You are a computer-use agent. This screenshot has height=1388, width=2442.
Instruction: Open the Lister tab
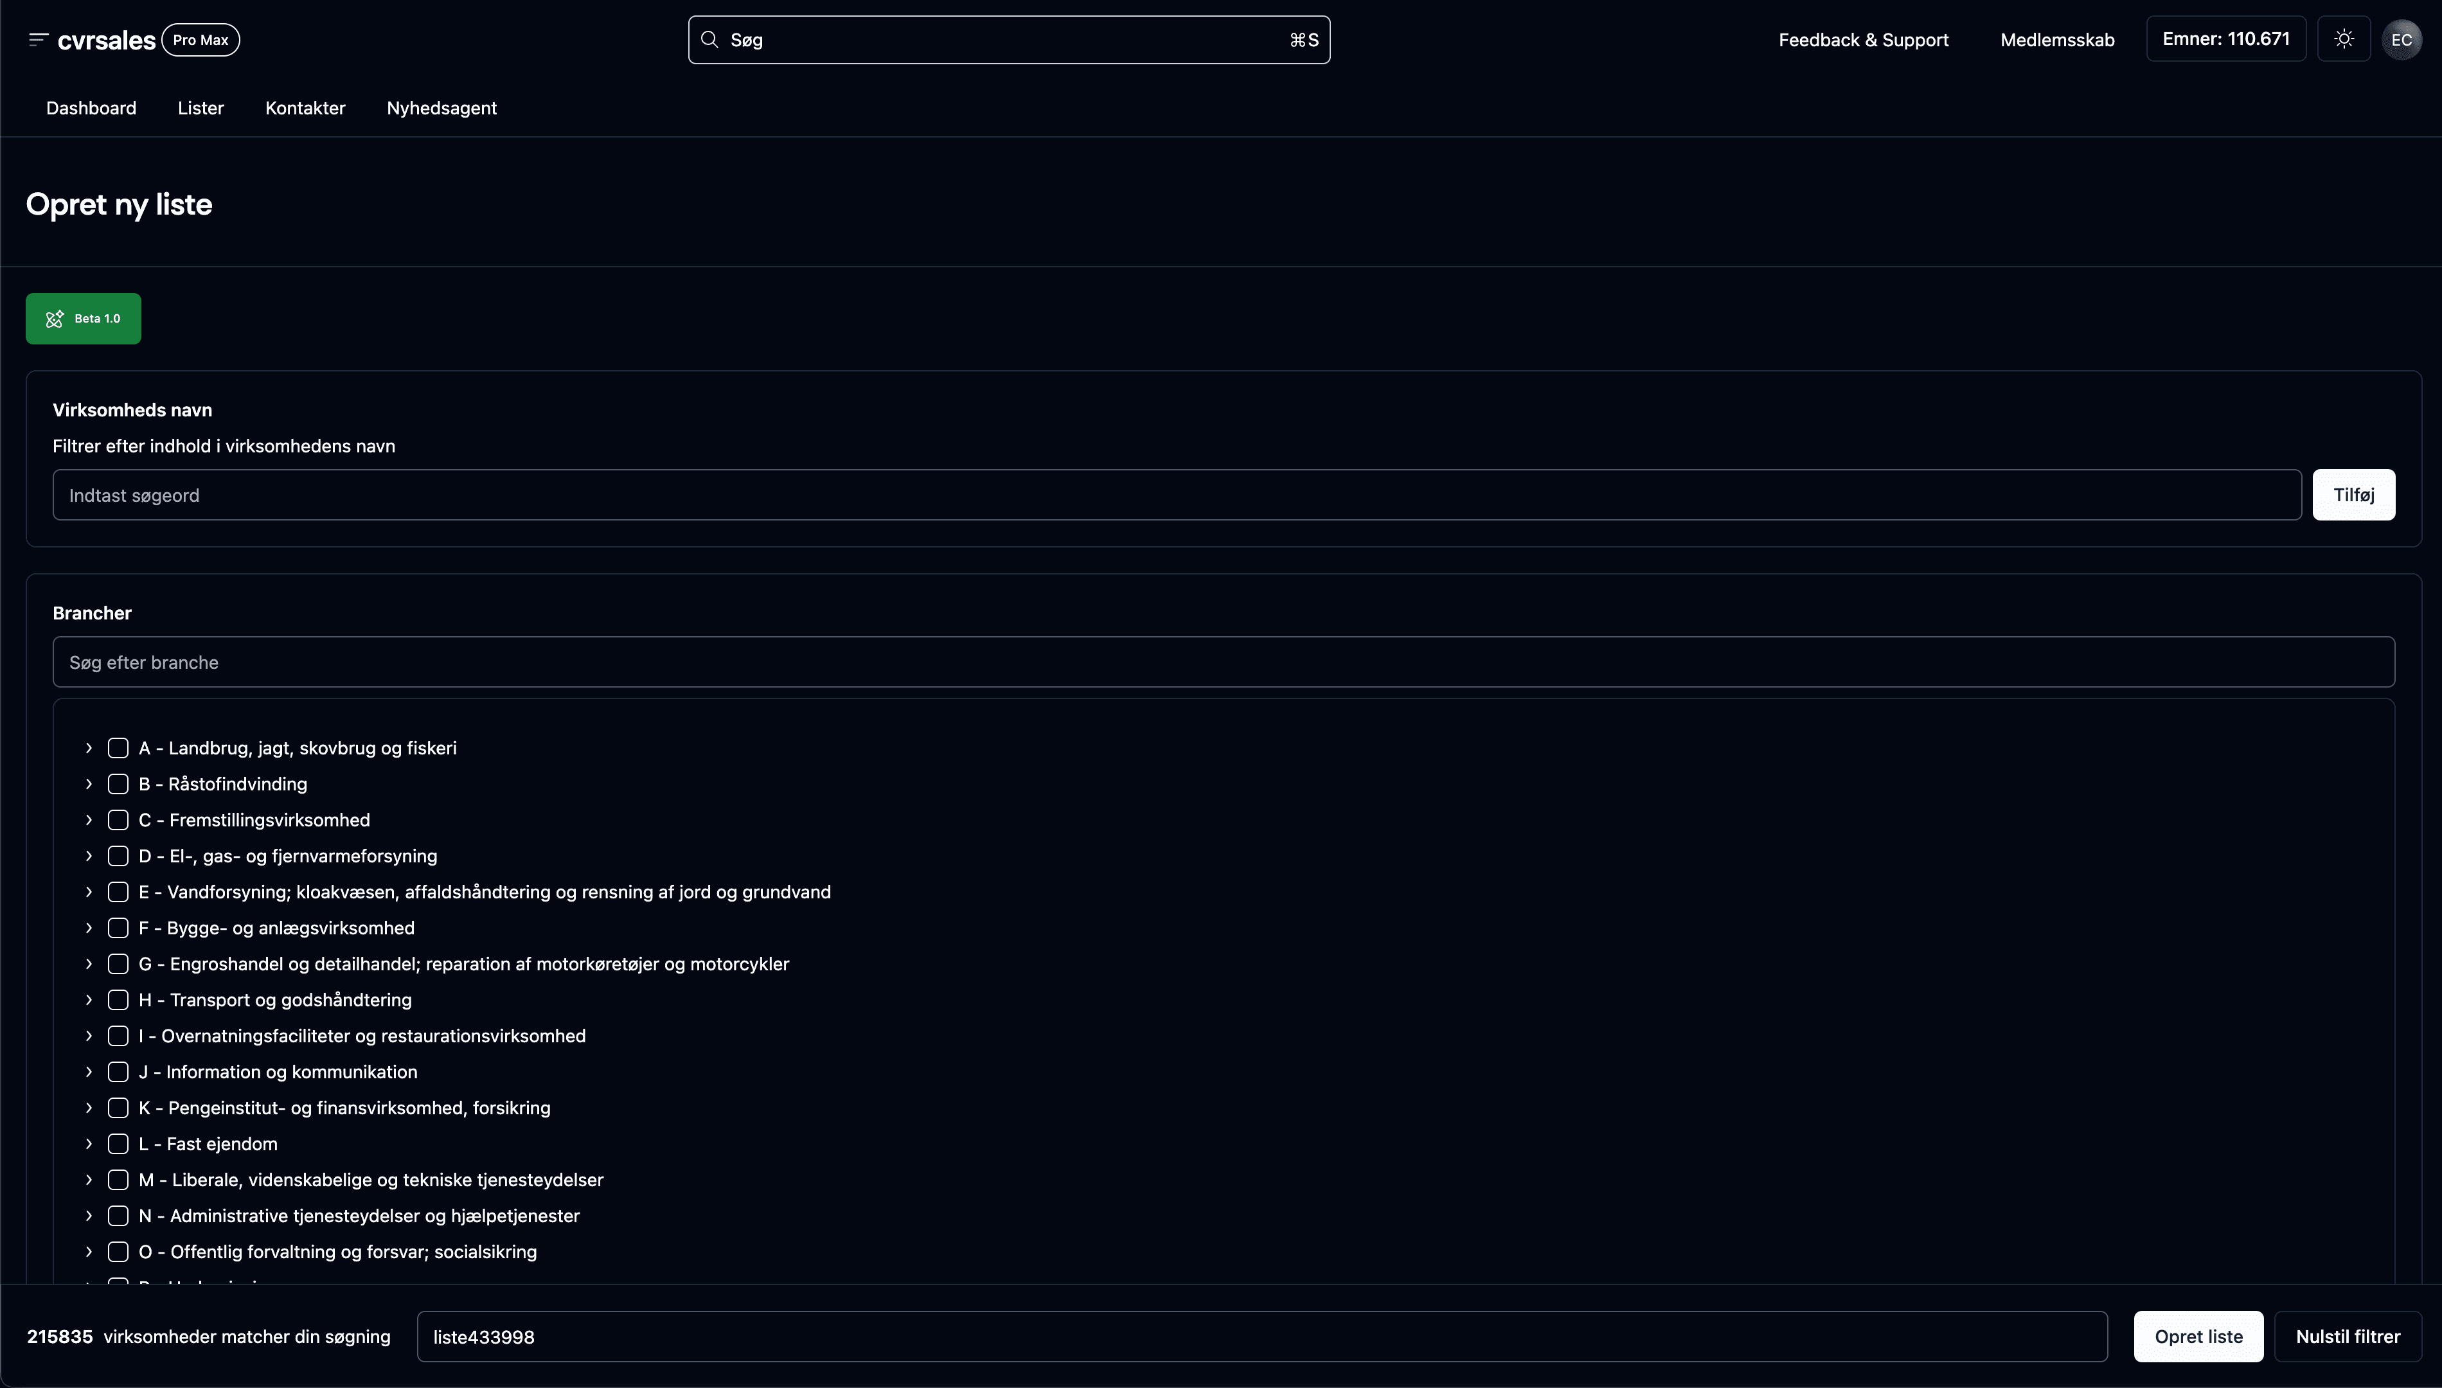click(200, 108)
